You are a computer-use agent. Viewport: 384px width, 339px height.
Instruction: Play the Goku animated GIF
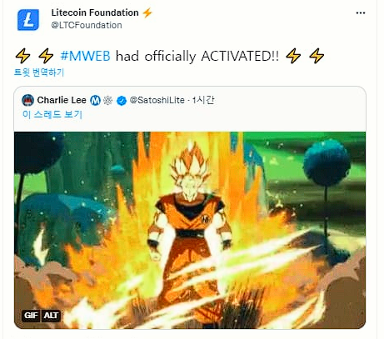click(x=190, y=230)
